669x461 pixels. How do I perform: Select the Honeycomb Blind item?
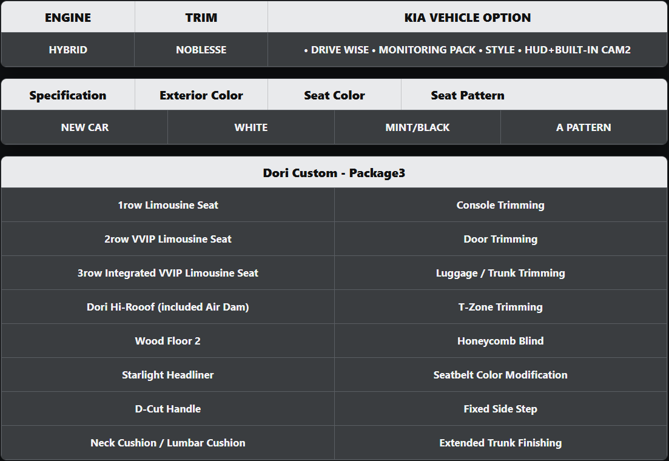click(x=500, y=341)
